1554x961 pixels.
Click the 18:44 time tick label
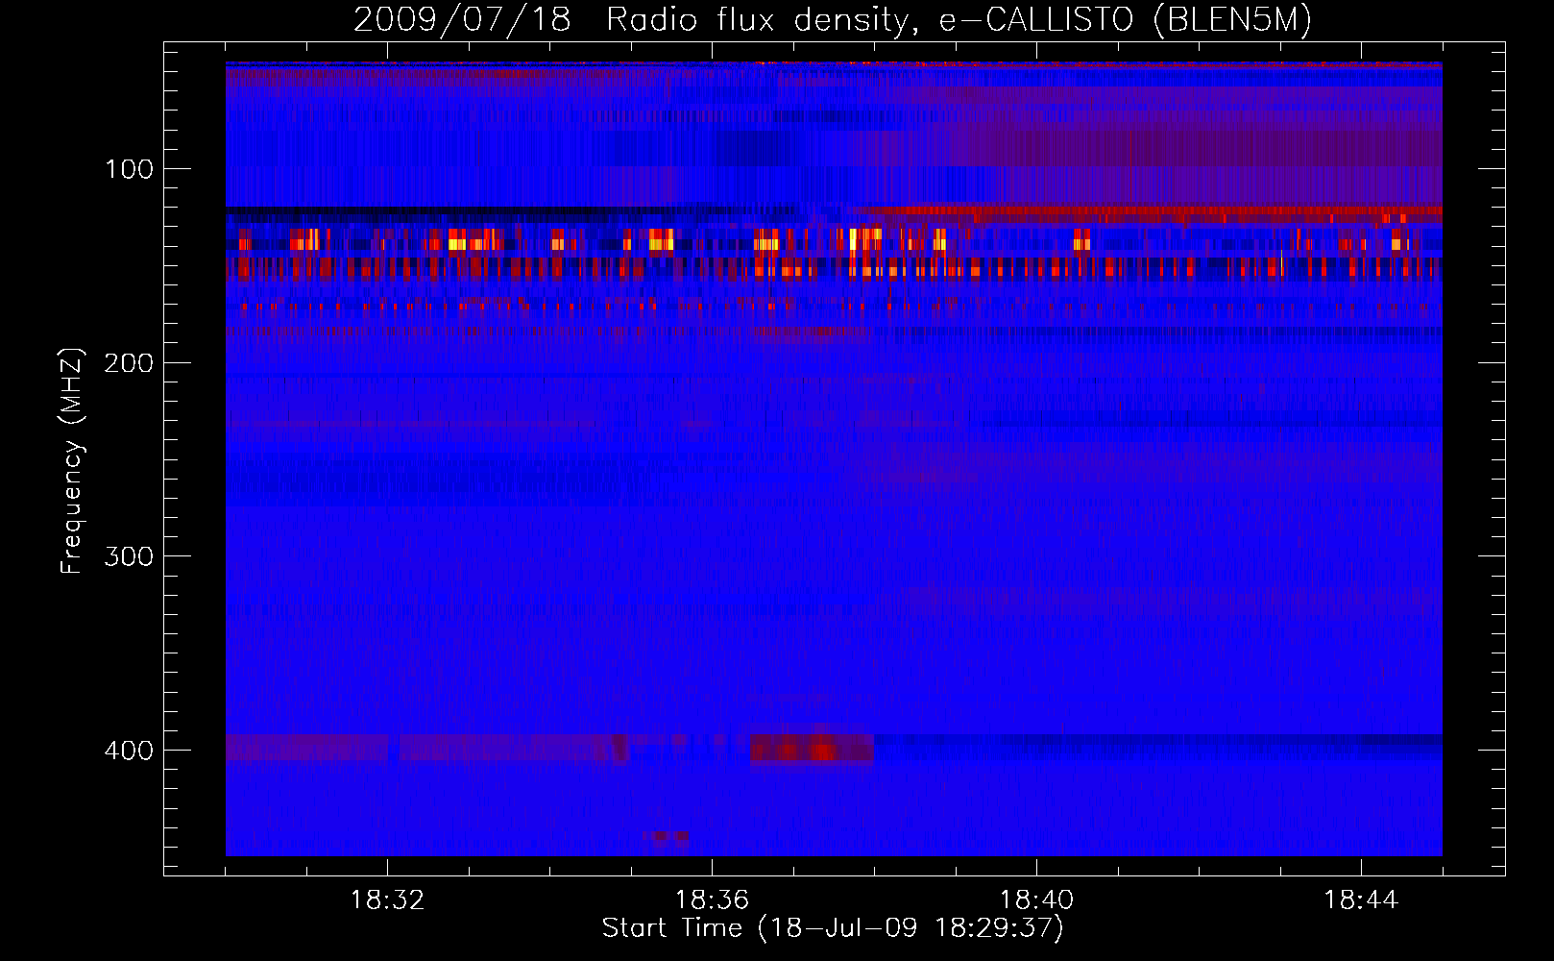[x=1361, y=900]
